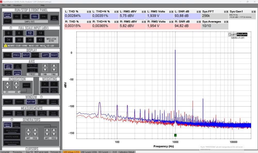Click the green marker at 1000 Hz
This screenshot has width=258, height=153.
click(x=175, y=135)
